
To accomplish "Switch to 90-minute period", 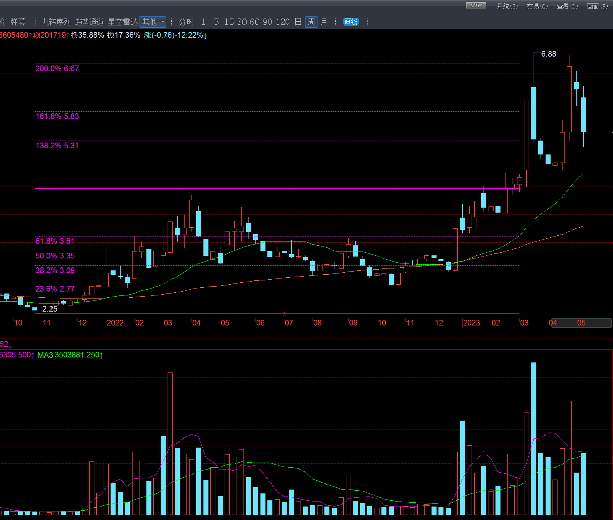I will (267, 22).
